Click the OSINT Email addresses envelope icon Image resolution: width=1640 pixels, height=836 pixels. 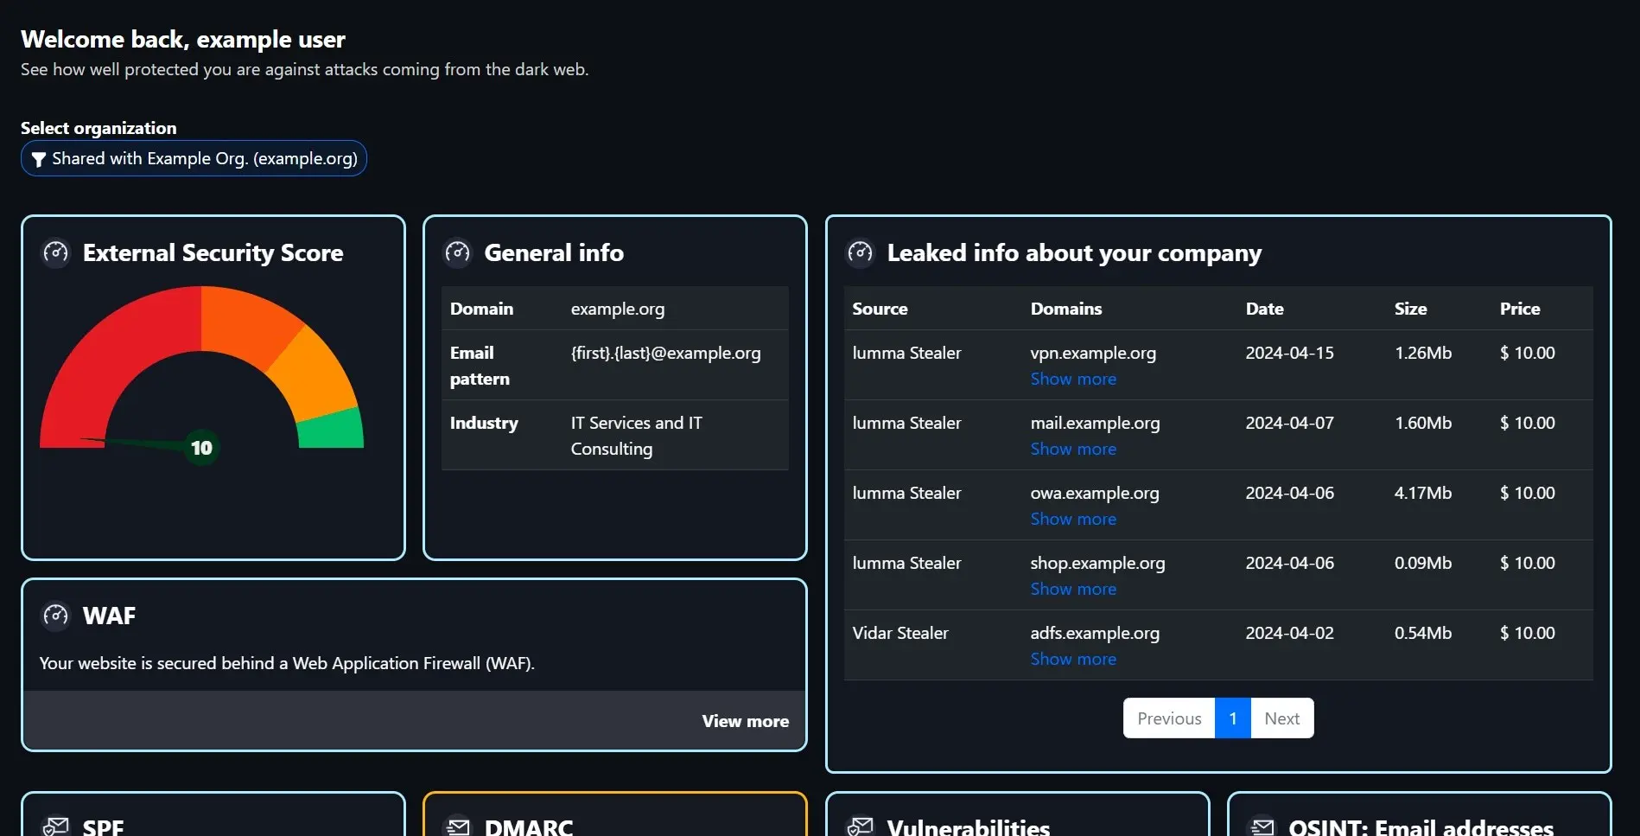[1262, 826]
